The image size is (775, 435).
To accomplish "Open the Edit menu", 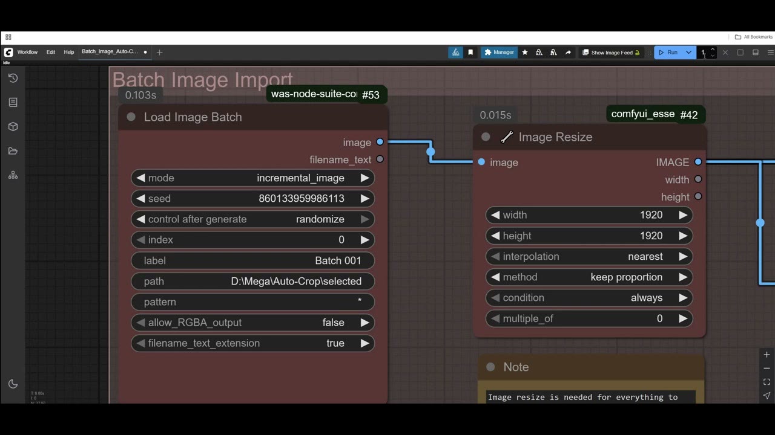I will (x=51, y=52).
